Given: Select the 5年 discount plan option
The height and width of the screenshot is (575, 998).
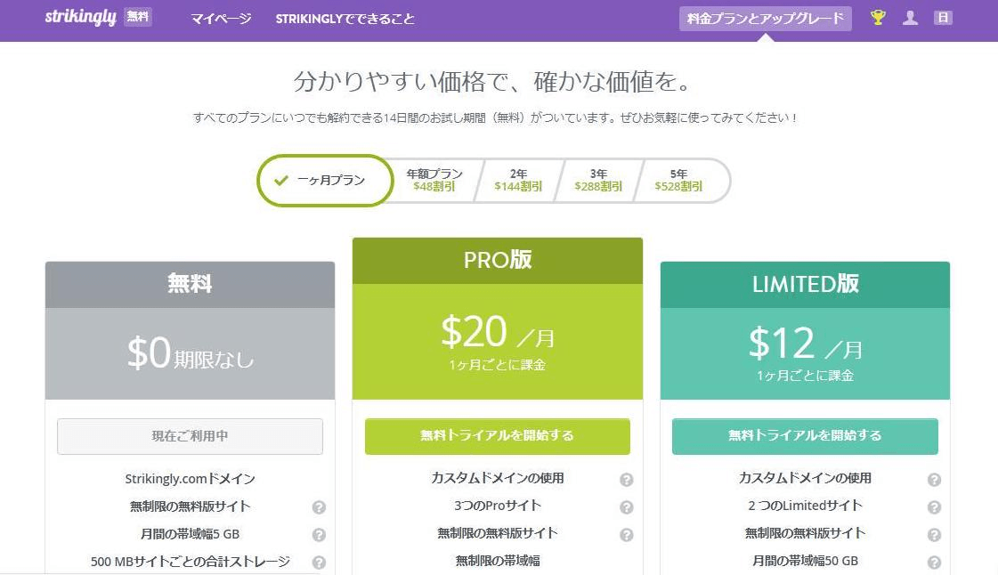Looking at the screenshot, I should click(679, 182).
